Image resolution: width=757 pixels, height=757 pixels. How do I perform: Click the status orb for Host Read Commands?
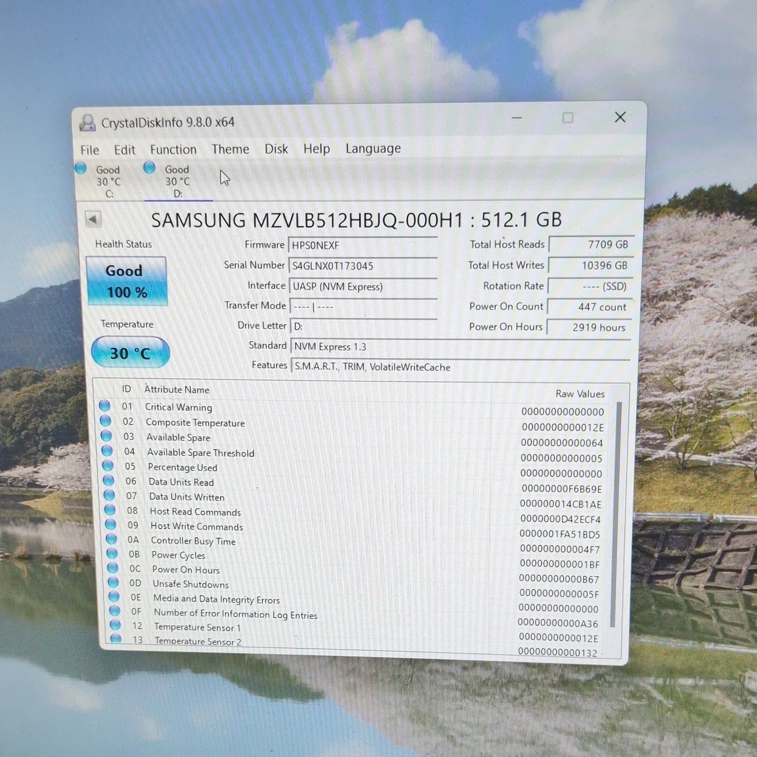110,510
